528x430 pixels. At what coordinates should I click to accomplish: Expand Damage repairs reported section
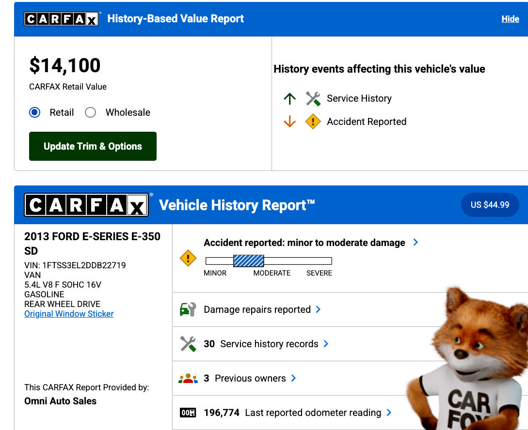[318, 309]
